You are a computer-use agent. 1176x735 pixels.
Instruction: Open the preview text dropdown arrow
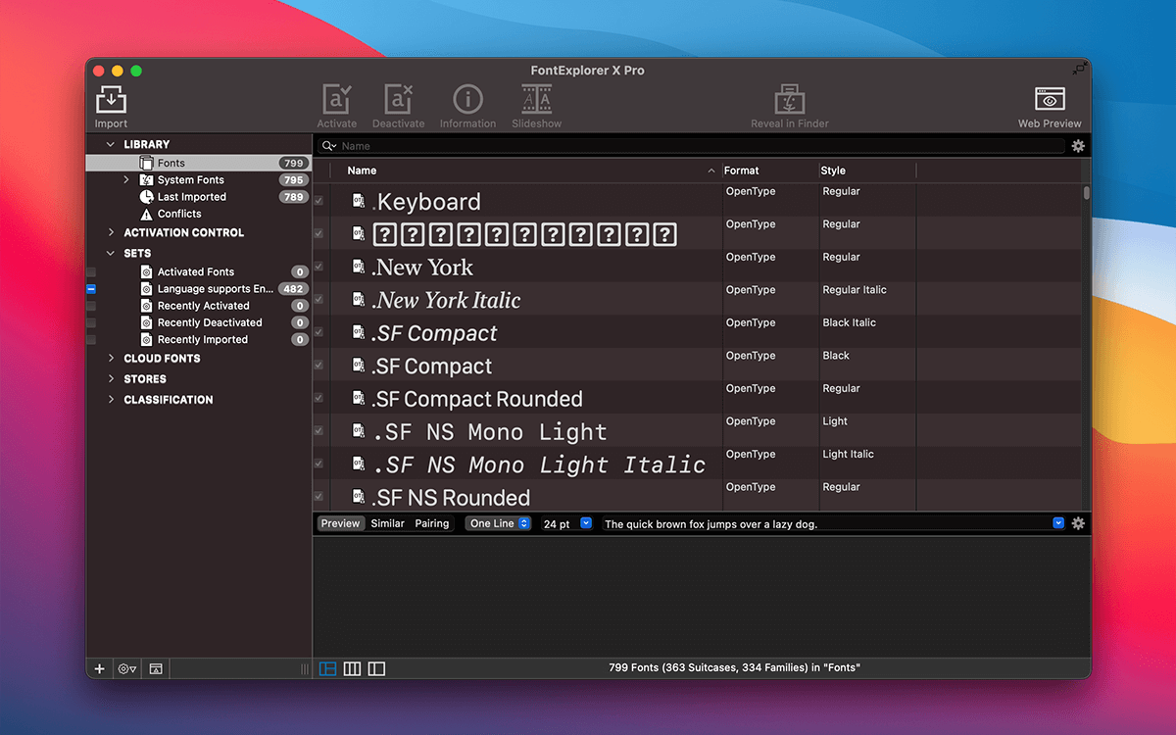[x=1058, y=523]
